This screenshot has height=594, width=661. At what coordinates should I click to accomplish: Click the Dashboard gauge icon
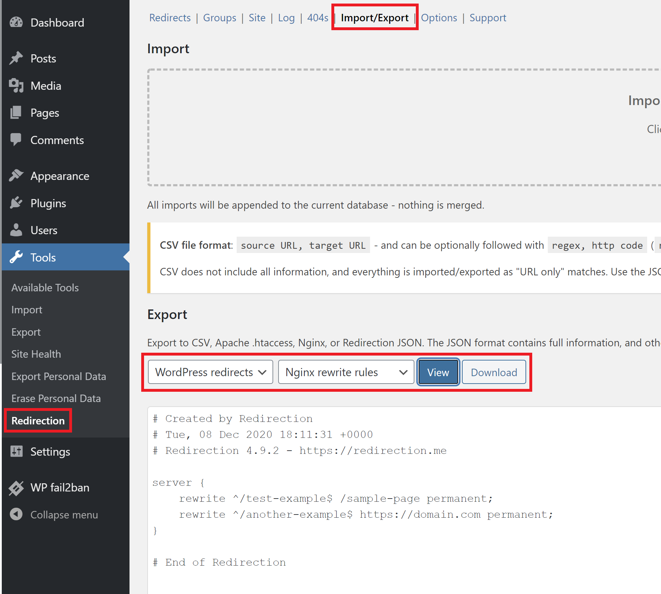[x=16, y=22]
